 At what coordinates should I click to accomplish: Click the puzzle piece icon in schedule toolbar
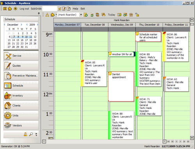pyautogui.click(x=53, y=15)
